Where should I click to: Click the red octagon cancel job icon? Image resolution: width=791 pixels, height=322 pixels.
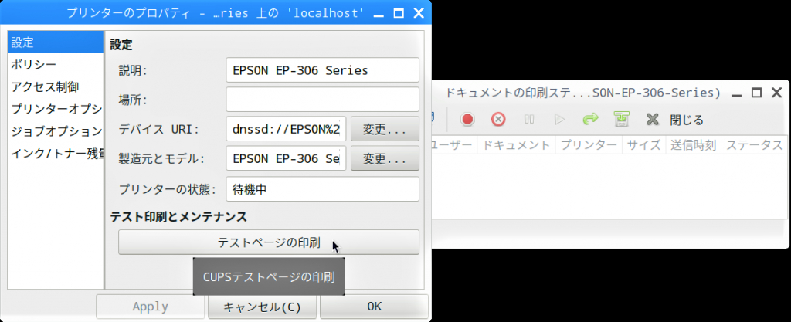(467, 120)
